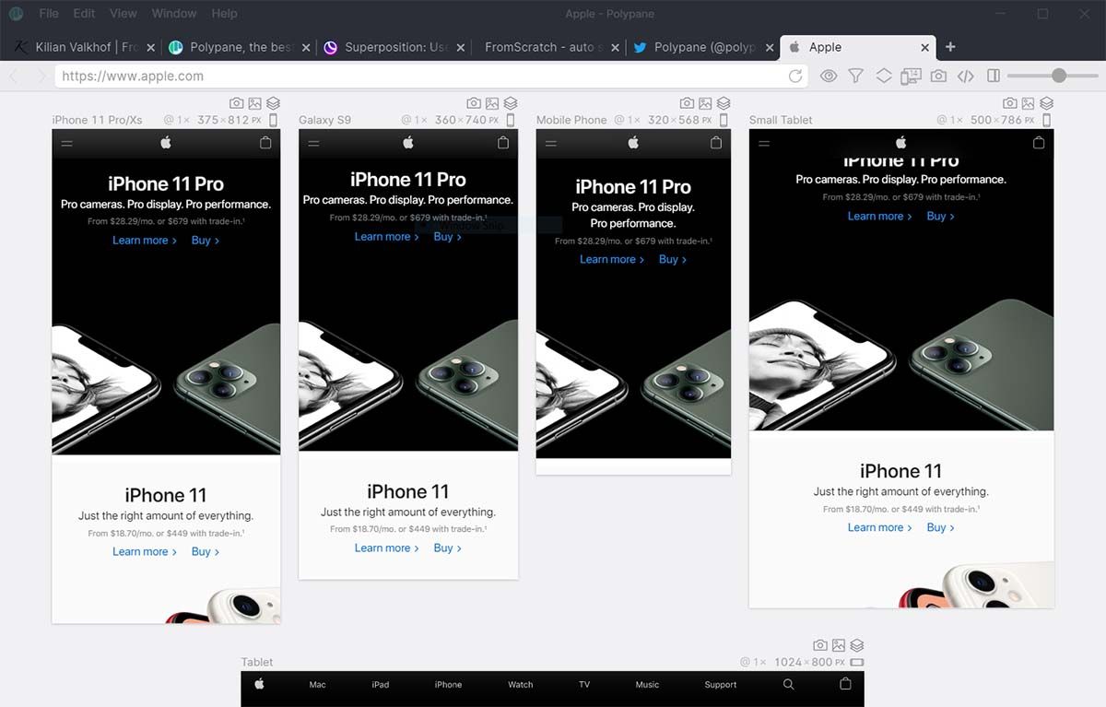
Task: Close the Apple tab
Action: [x=925, y=47]
